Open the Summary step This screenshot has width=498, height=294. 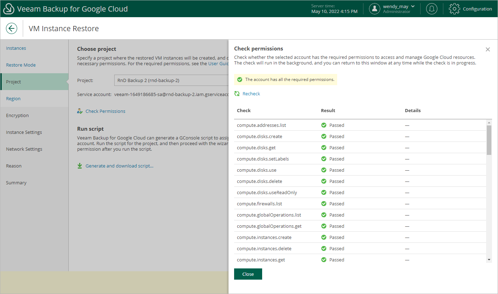coord(34,183)
